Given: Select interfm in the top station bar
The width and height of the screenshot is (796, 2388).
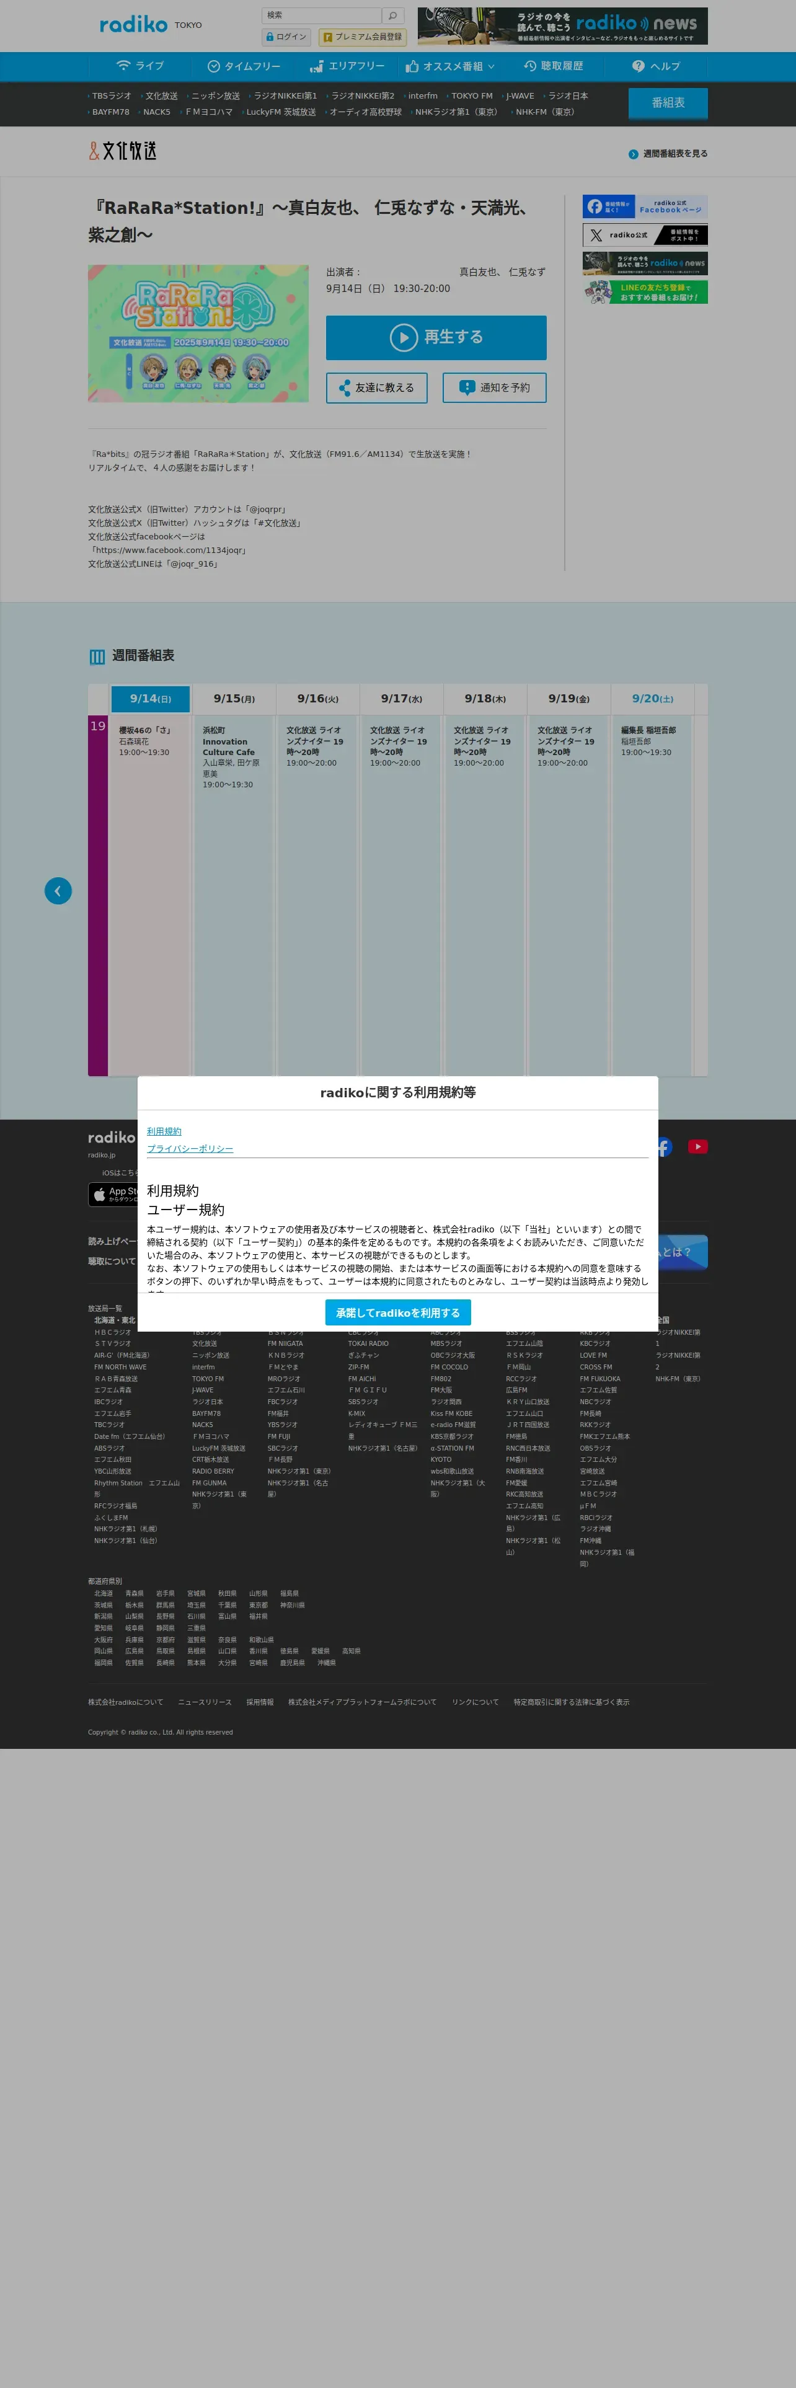Looking at the screenshot, I should point(423,95).
